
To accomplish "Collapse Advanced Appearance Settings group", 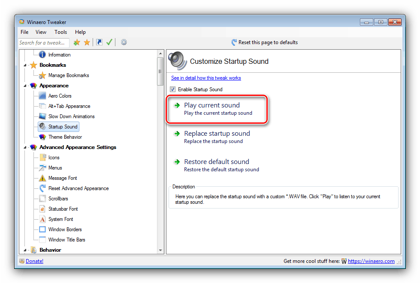I will click(x=25, y=147).
